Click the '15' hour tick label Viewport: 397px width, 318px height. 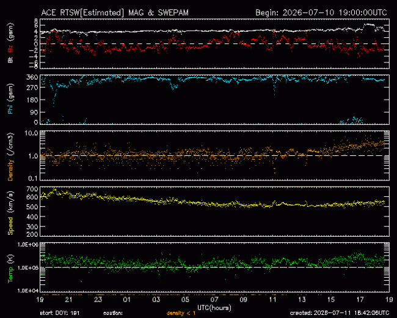point(331,300)
